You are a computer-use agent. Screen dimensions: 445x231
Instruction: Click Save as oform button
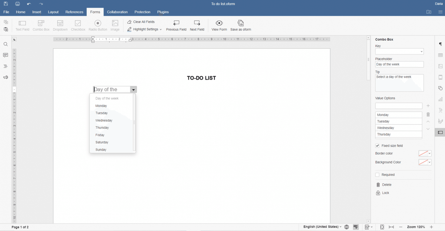[241, 26]
